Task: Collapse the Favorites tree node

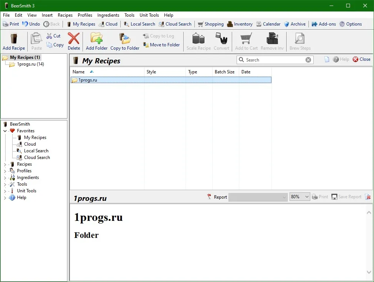Action: [x=5, y=131]
